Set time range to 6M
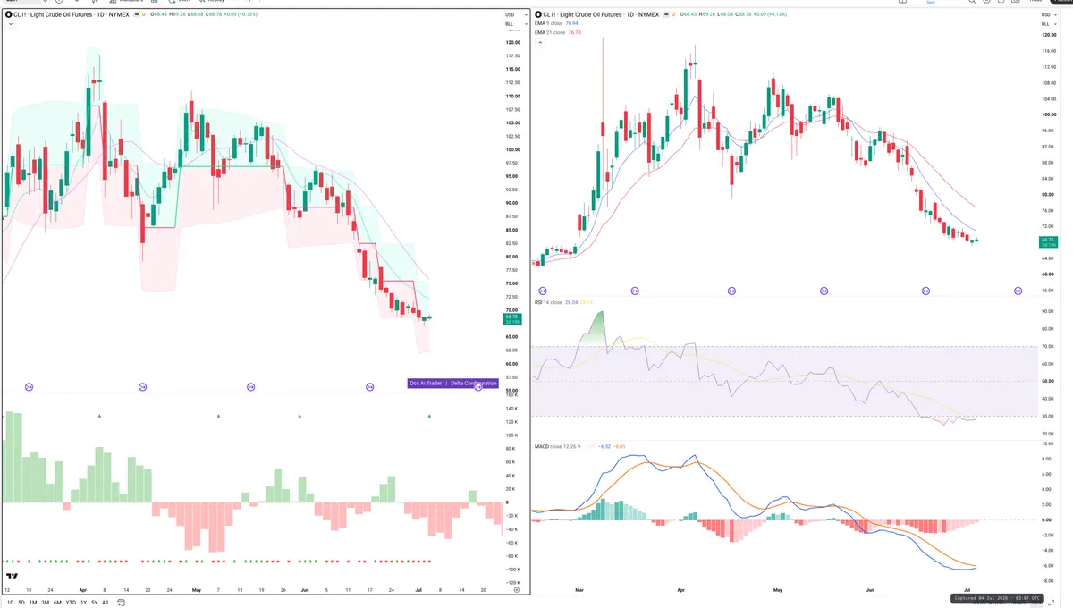 [x=57, y=603]
